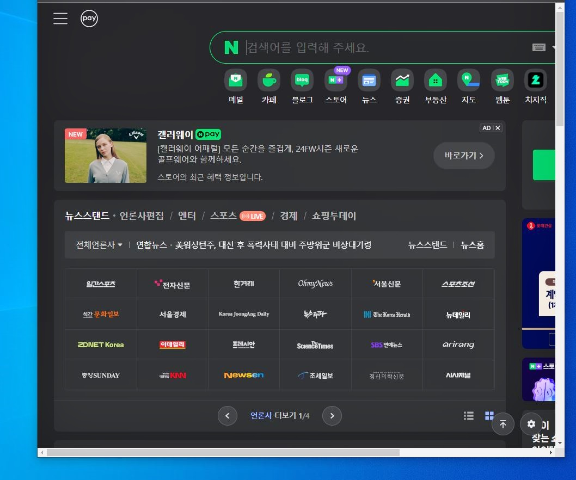Open 중앙SUNDAY press logo
Image resolution: width=576 pixels, height=480 pixels.
tap(101, 376)
